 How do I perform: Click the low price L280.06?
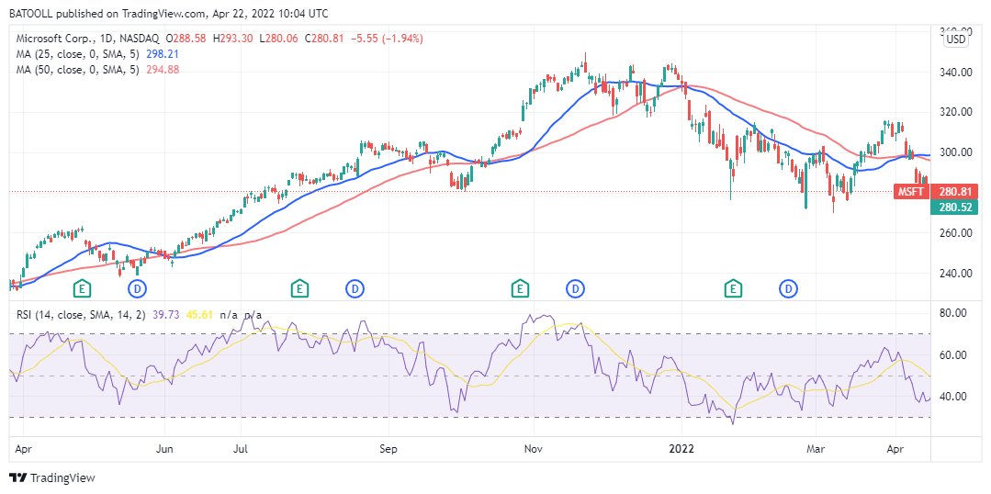(276, 39)
